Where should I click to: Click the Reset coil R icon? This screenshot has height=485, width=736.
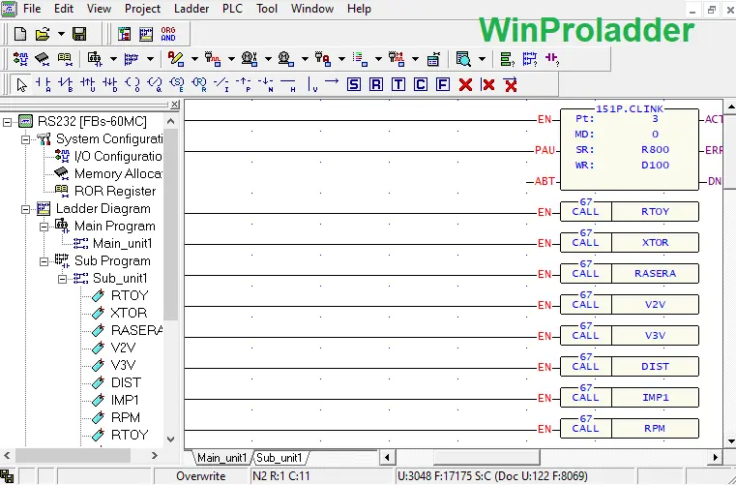(376, 84)
